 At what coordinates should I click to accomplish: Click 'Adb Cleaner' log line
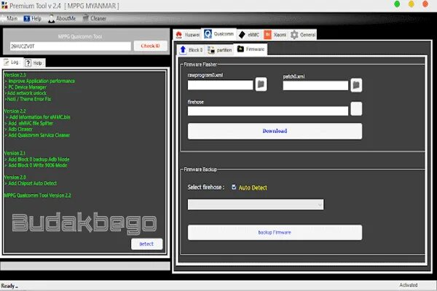(x=20, y=129)
